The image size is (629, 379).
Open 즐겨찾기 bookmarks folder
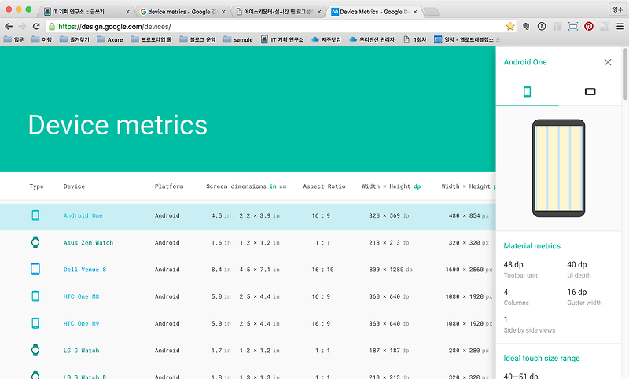pyautogui.click(x=75, y=39)
